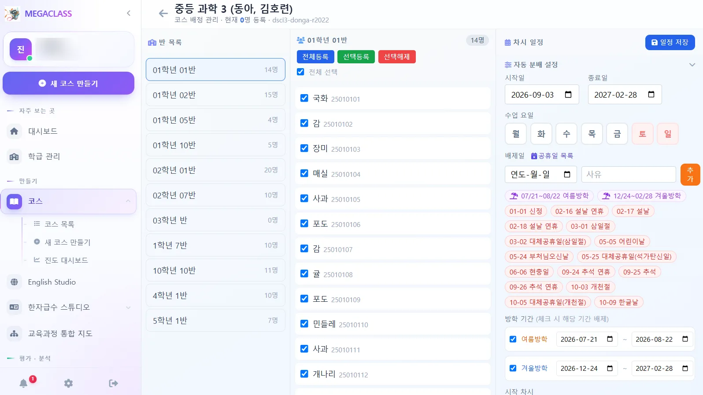This screenshot has height=395, width=703.
Task: Open calendar picker for 종료일 date
Action: [x=651, y=95]
